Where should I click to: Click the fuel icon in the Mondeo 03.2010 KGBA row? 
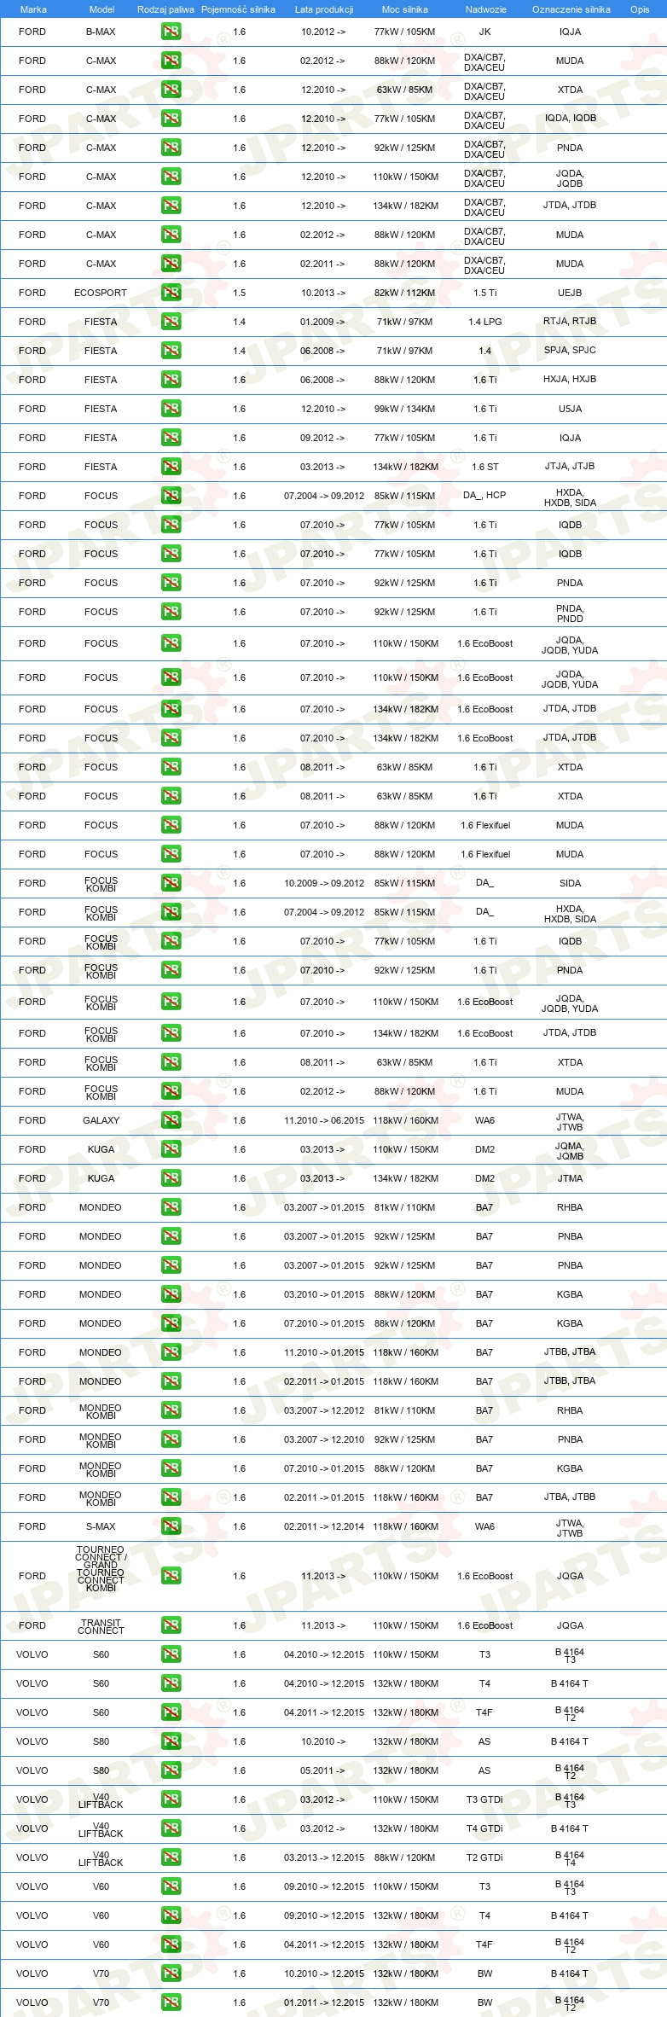pyautogui.click(x=171, y=1294)
